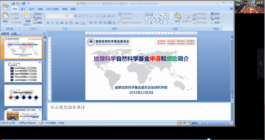Expand the shapes gallery more arrow
The width and height of the screenshot is (265, 140).
(x=171, y=22)
